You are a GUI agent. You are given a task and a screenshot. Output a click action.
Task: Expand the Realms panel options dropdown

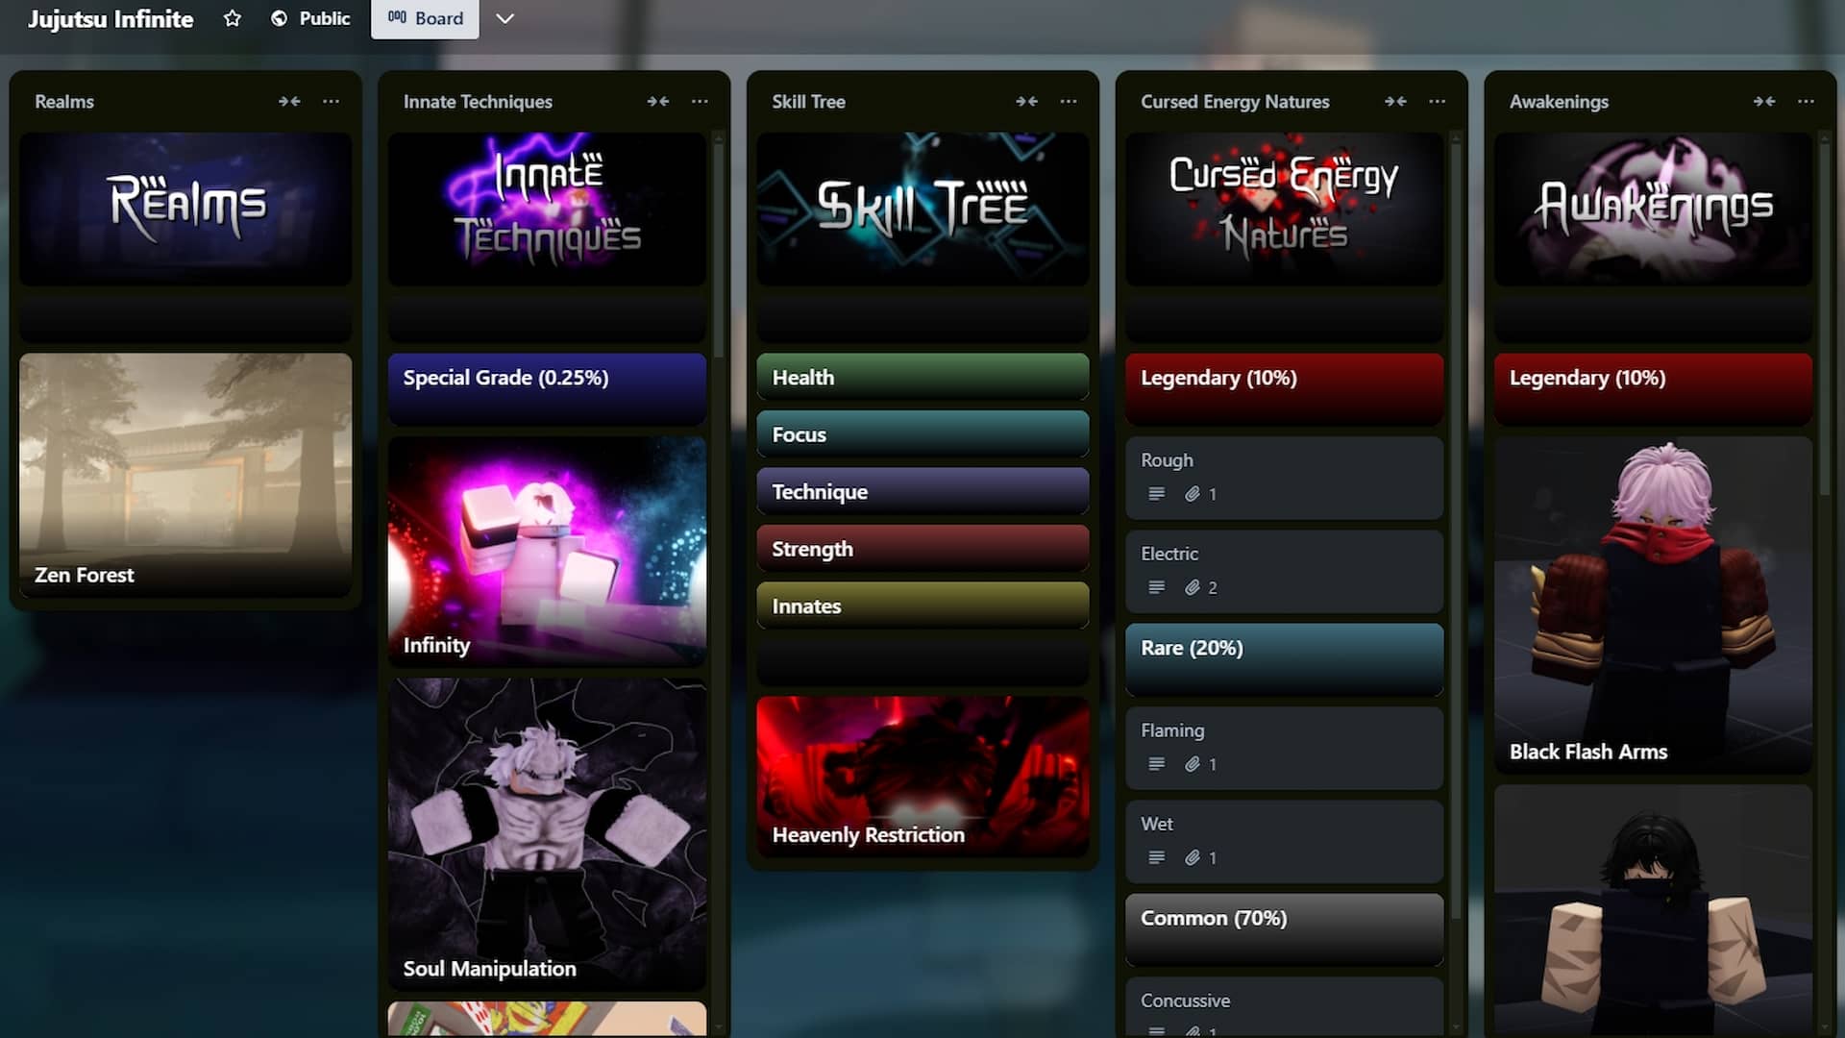tap(331, 101)
